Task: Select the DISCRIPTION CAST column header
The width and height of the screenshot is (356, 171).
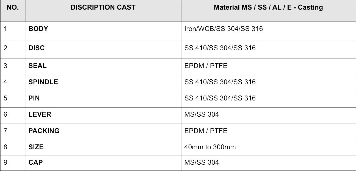Action: (103, 8)
